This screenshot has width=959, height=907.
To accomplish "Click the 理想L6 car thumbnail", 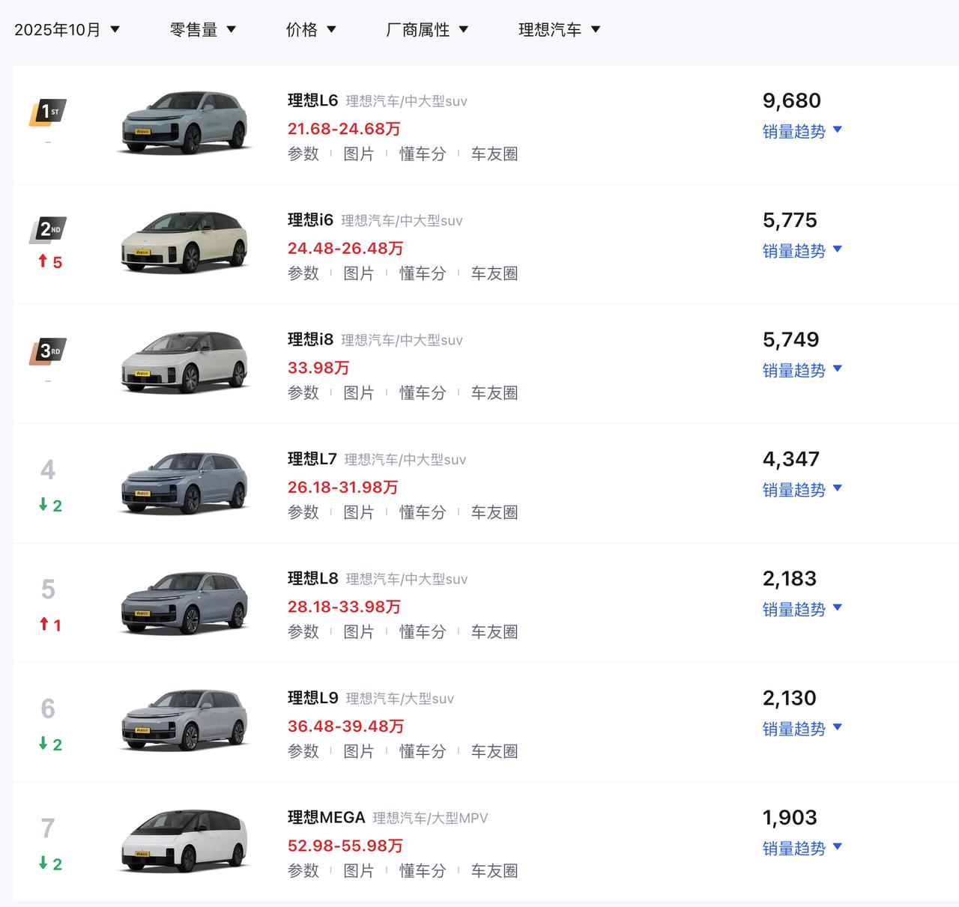I will coord(184,123).
